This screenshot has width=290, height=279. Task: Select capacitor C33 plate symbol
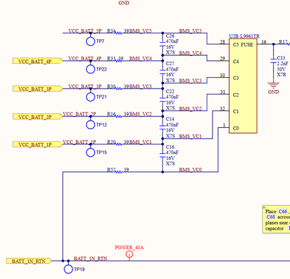point(273,61)
